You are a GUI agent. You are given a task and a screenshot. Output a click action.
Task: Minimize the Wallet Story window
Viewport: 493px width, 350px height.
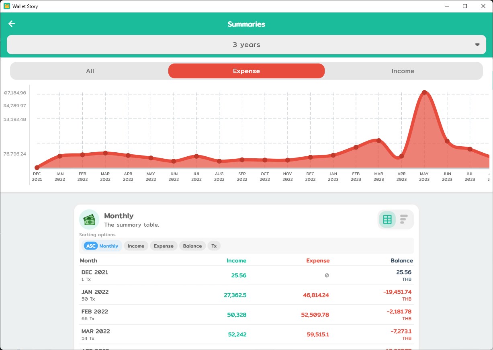[x=447, y=6]
